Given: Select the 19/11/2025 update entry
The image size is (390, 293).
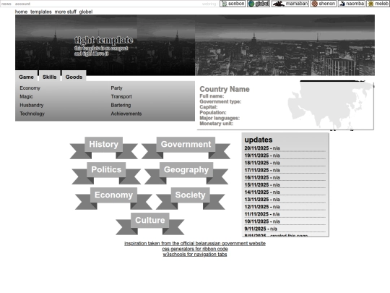Looking at the screenshot, I should pyautogui.click(x=285, y=156).
